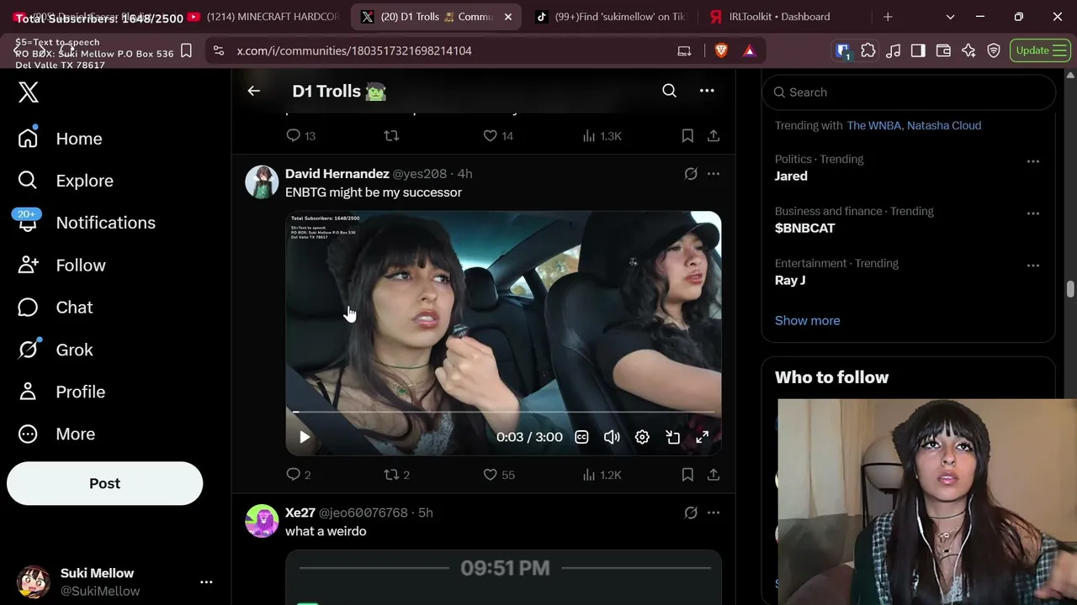Switch to the IRLToolkit Dashboard tab
The height and width of the screenshot is (605, 1077).
point(779,17)
